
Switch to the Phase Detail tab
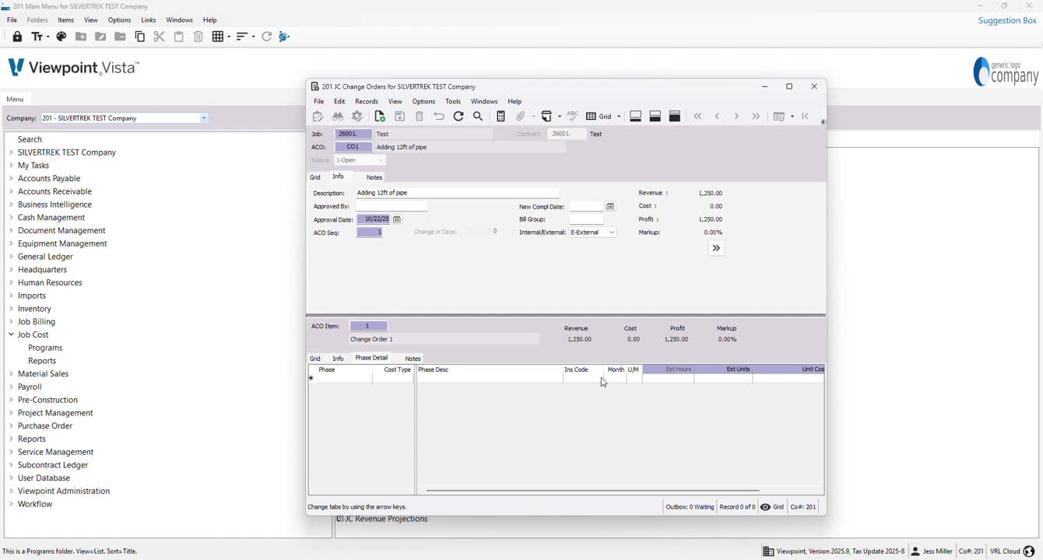(x=371, y=359)
